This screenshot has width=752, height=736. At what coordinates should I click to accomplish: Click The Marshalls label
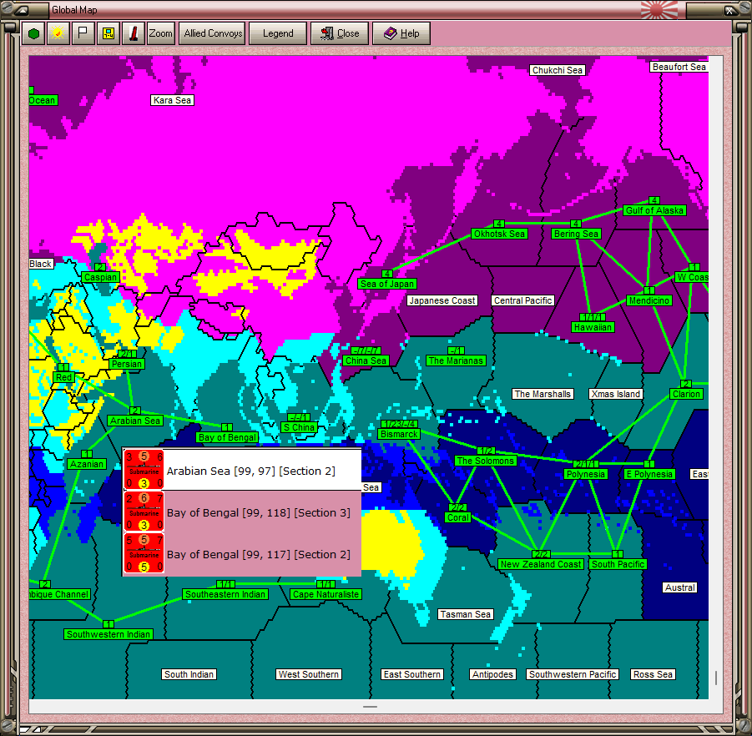[x=543, y=394]
